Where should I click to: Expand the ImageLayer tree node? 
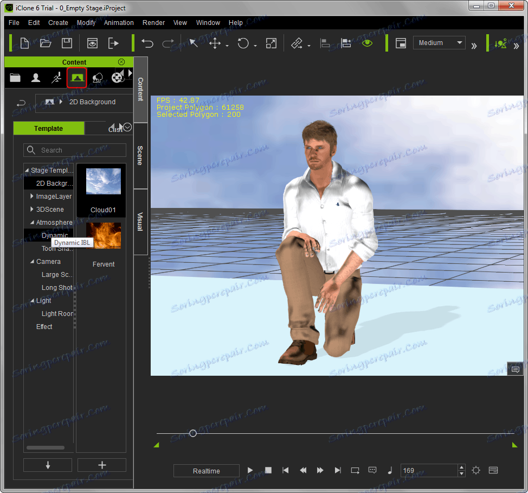32,196
